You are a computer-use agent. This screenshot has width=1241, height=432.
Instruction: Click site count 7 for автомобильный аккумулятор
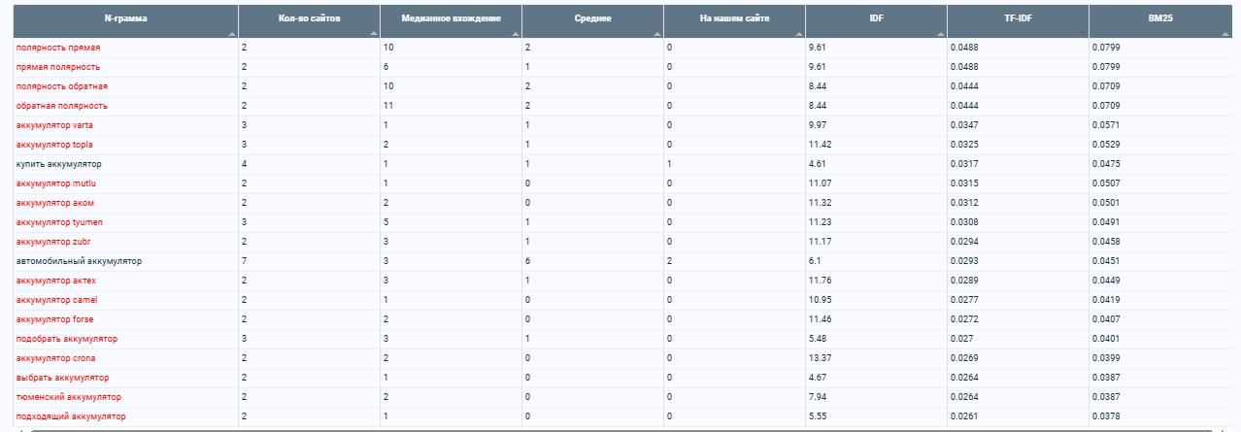click(244, 261)
